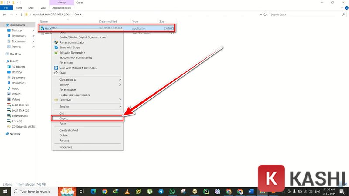The width and height of the screenshot is (349, 196).
Task: Launch VLC media player from taskbar
Action: coord(127,191)
